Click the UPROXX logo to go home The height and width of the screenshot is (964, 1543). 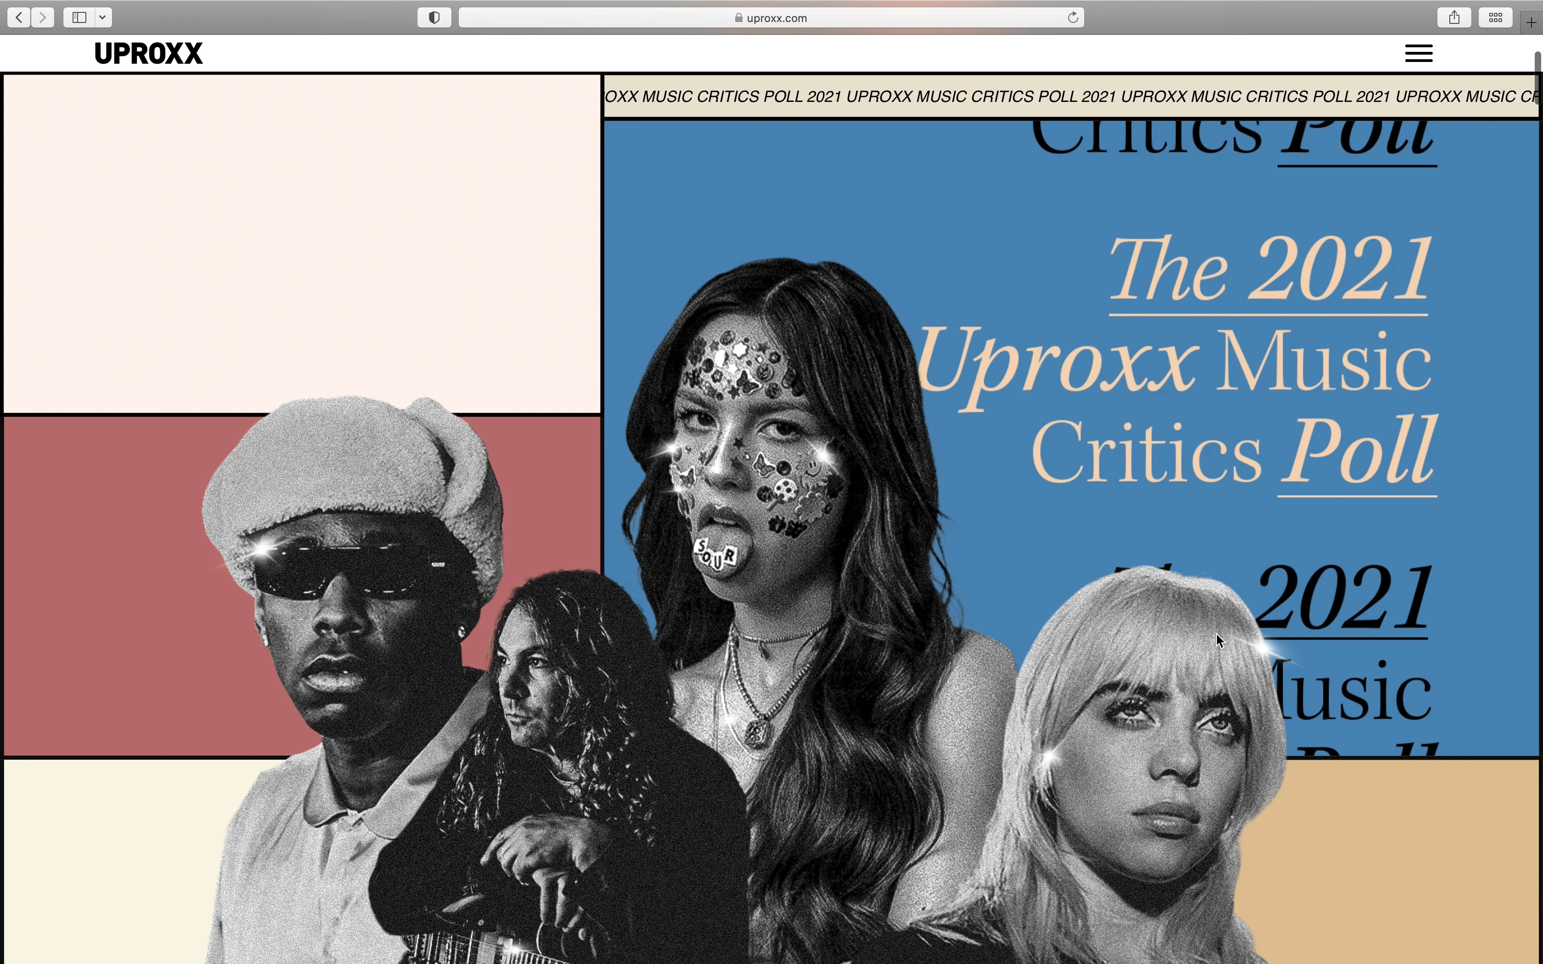click(149, 53)
